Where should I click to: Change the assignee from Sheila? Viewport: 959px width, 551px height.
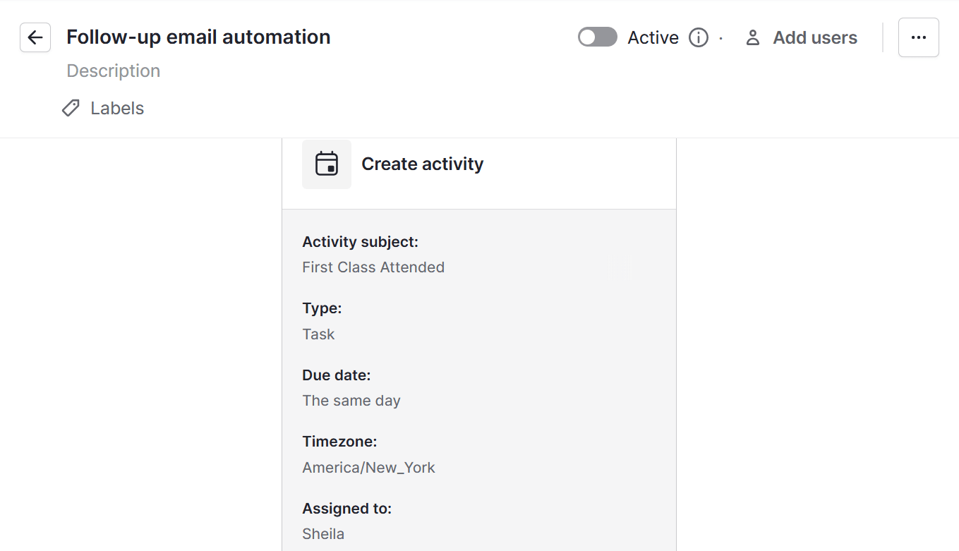click(323, 533)
